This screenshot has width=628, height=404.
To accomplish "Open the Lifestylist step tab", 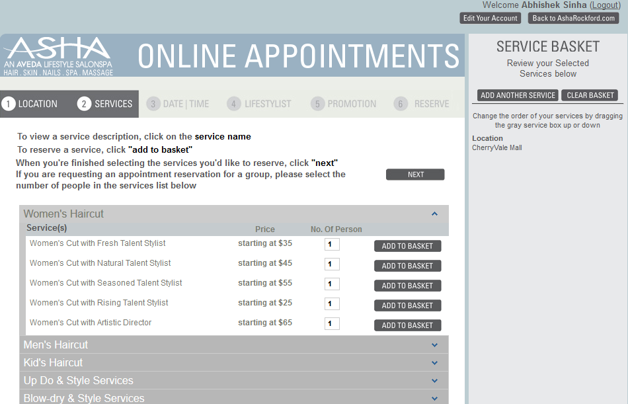I will 259,104.
